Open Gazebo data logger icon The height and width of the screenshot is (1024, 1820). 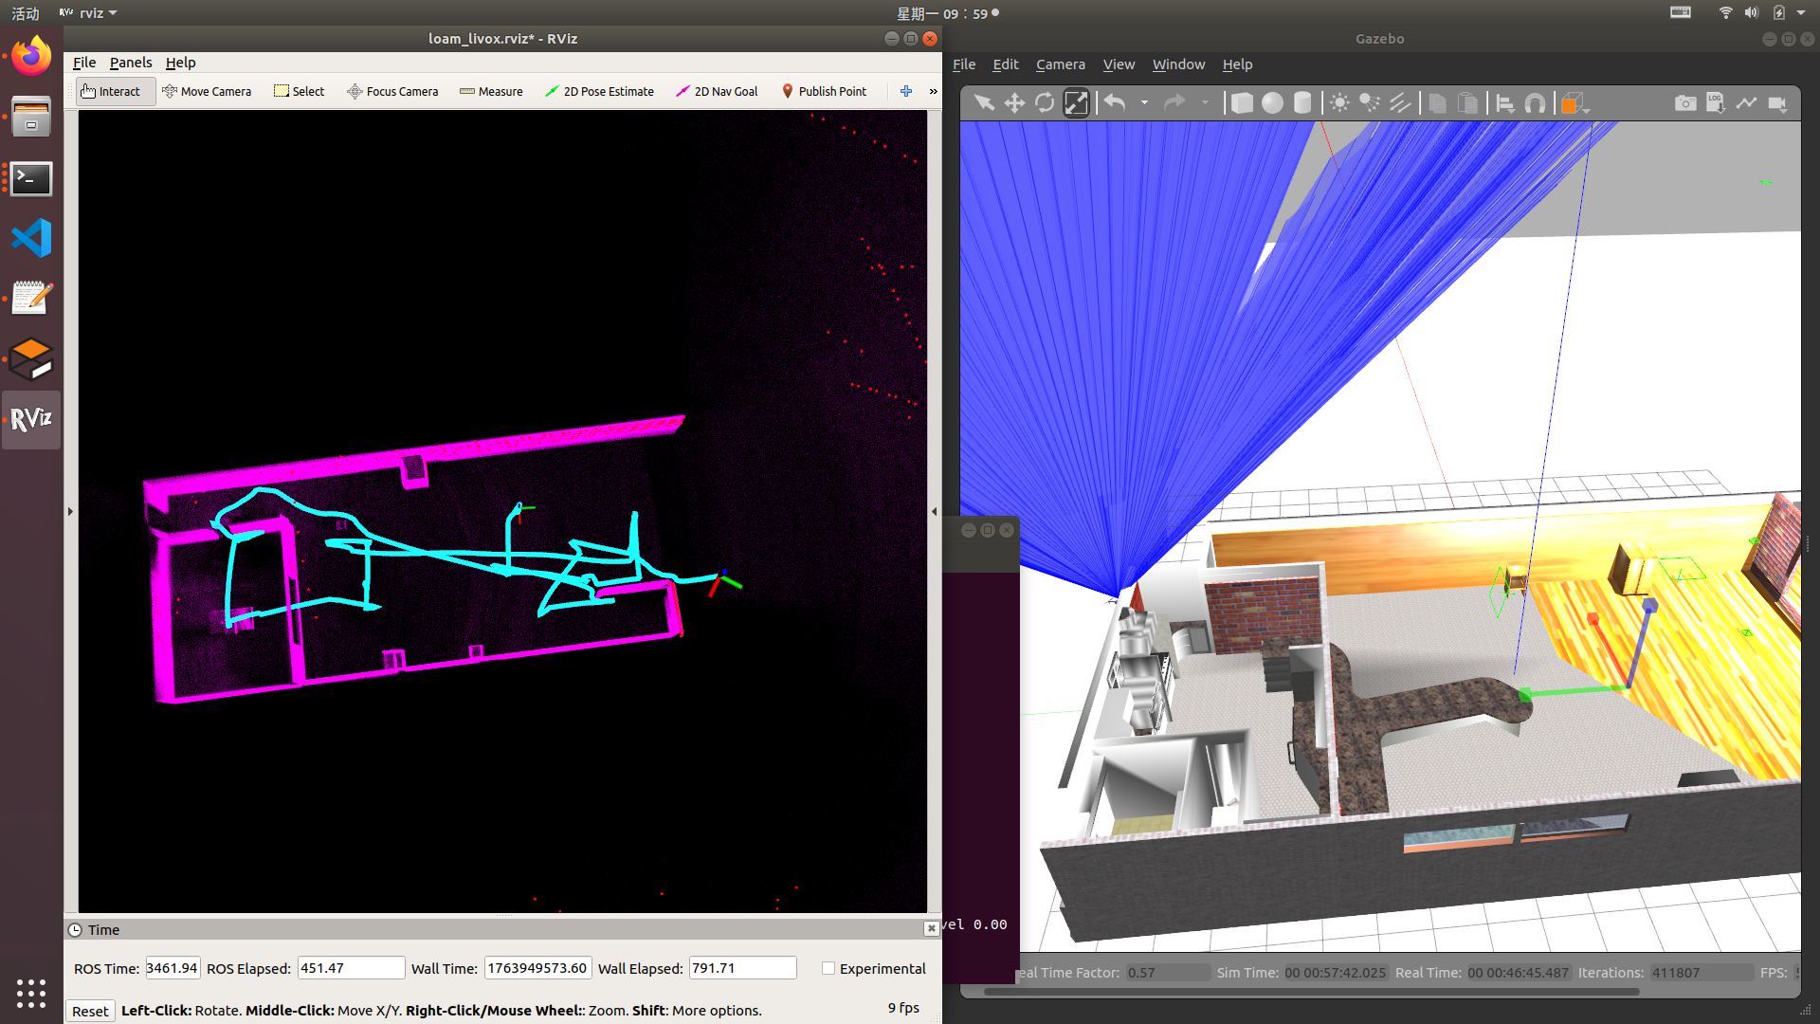pyautogui.click(x=1716, y=102)
